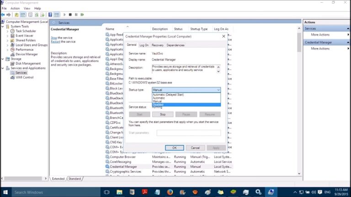Switch to the Standard view tab

click(x=74, y=179)
